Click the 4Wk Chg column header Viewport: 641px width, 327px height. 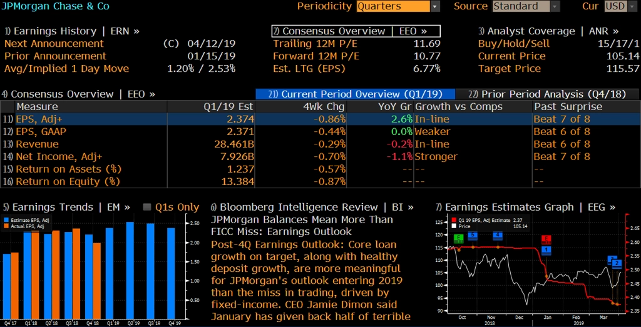(x=301, y=107)
